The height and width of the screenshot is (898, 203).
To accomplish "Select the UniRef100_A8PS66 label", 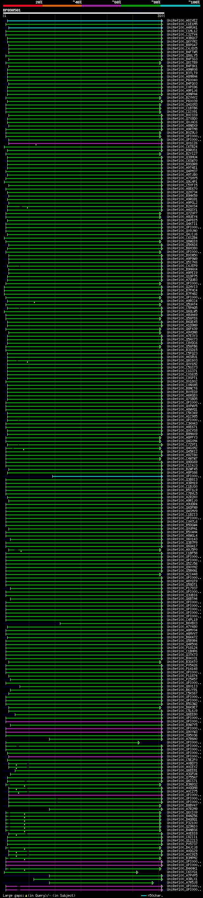I will 182,473.
